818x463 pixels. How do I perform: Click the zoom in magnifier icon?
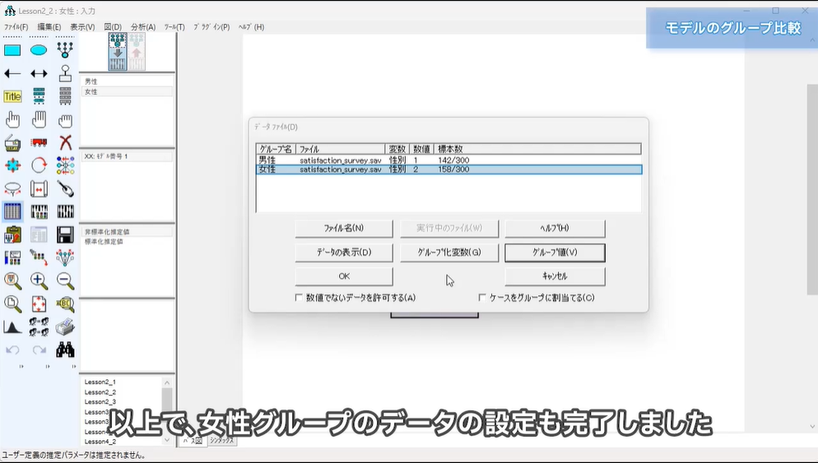[x=39, y=280]
